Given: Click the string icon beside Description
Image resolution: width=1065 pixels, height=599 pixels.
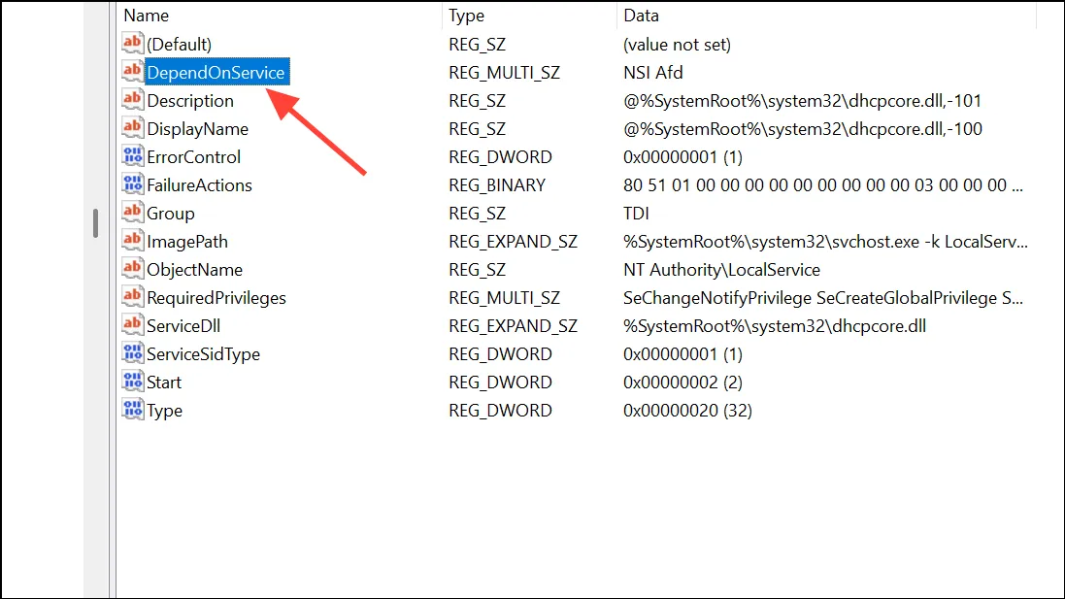Looking at the screenshot, I should (x=132, y=100).
